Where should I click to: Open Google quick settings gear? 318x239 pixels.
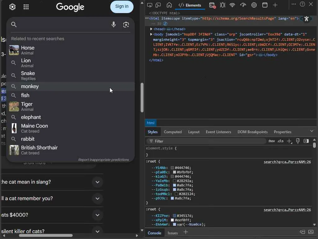[x=12, y=7]
